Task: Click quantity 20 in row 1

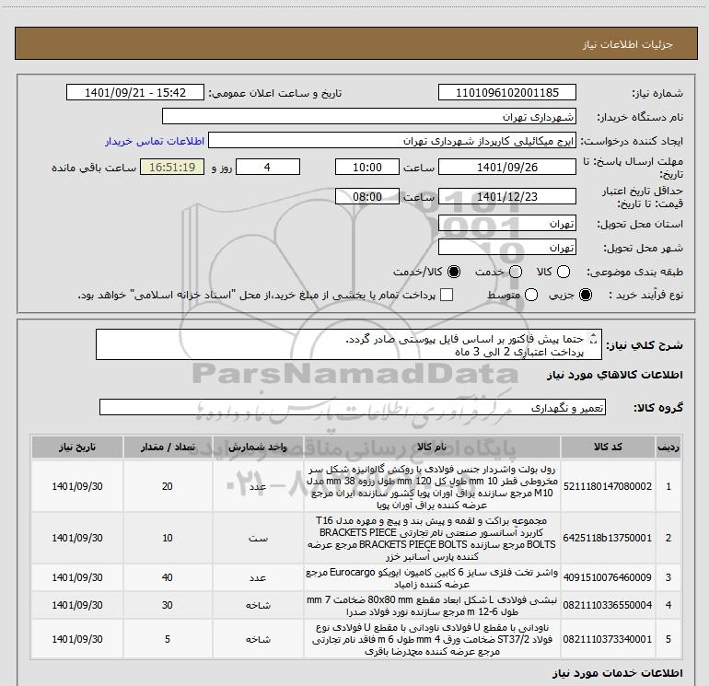Action: point(168,486)
